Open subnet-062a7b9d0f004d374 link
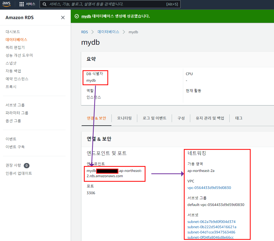This screenshot has width=274, height=241. 211,222
